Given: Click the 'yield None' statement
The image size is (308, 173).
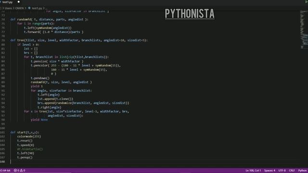Looking at the screenshot, I should click(x=39, y=120).
